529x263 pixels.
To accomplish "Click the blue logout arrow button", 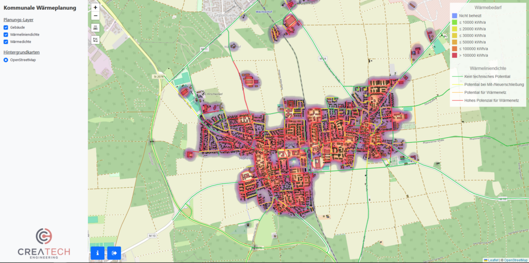I will tap(114, 253).
